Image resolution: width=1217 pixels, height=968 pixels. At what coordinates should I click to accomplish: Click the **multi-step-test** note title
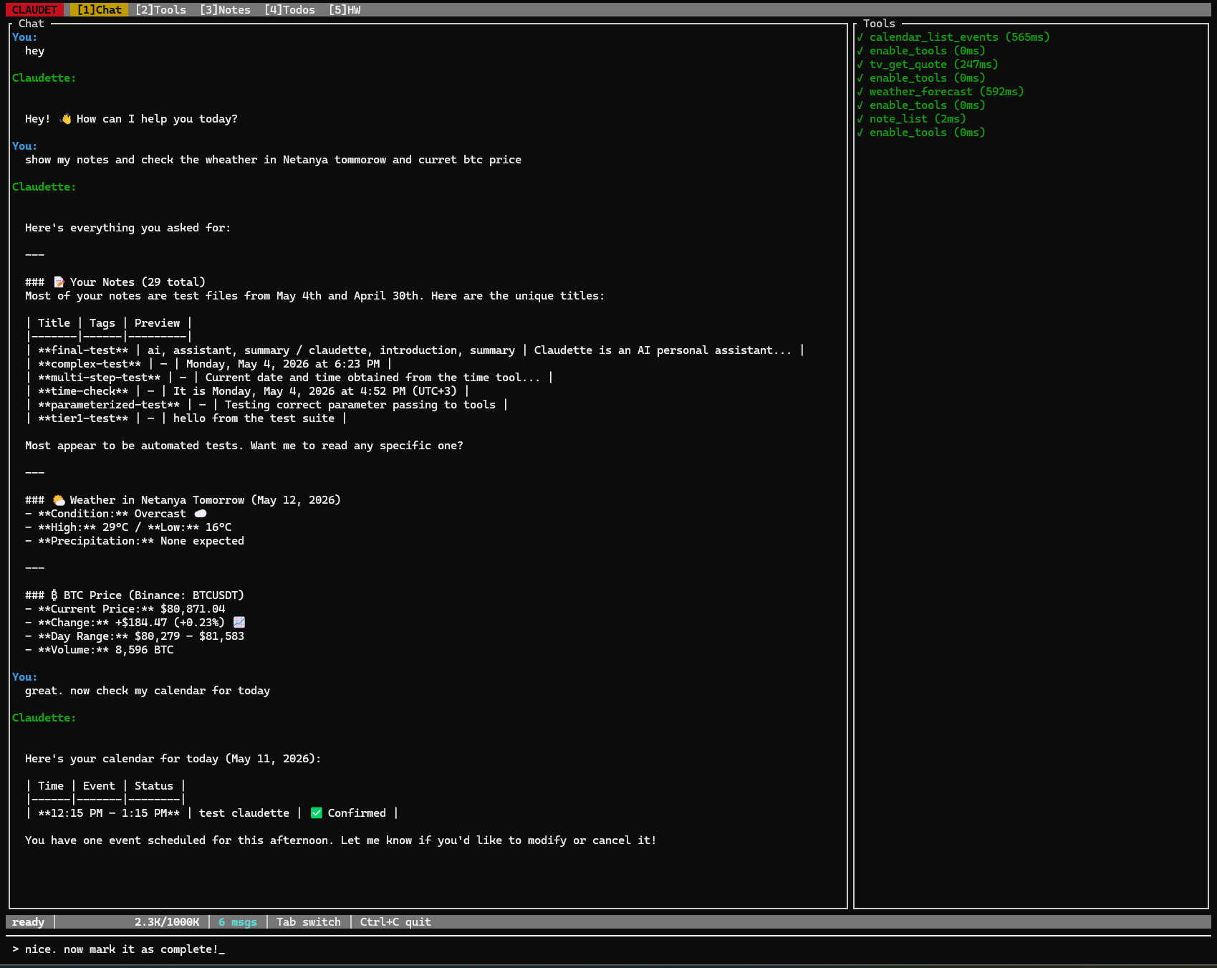pyautogui.click(x=99, y=378)
